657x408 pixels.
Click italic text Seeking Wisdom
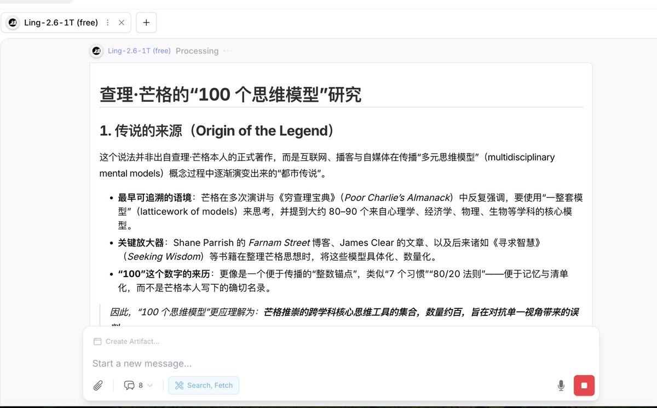[165, 256]
